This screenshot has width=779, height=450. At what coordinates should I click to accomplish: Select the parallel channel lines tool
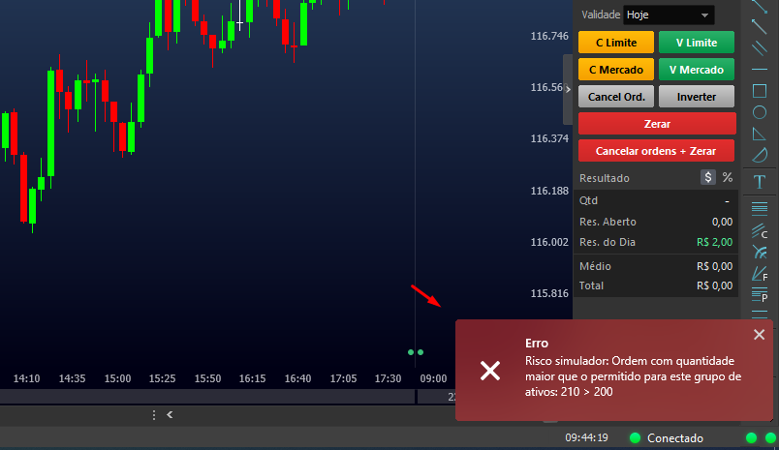[759, 48]
